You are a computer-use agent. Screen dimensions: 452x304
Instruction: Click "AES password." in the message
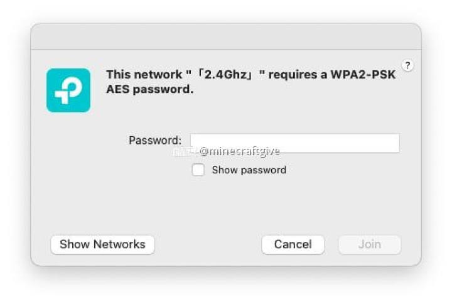pos(149,89)
